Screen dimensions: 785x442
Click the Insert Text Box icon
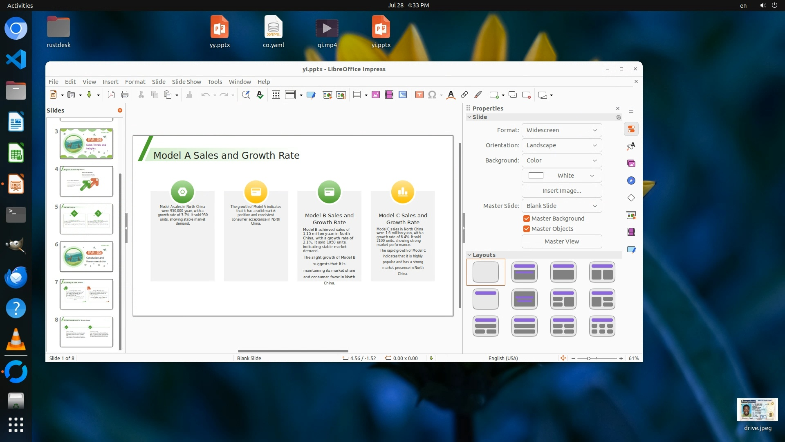pyautogui.click(x=419, y=95)
